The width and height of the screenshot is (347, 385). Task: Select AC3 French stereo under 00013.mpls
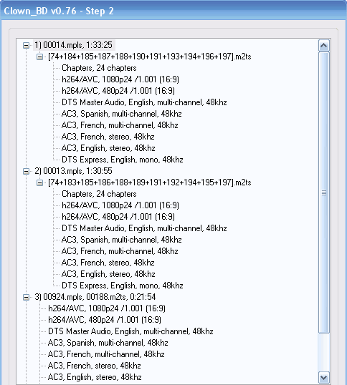click(x=108, y=263)
